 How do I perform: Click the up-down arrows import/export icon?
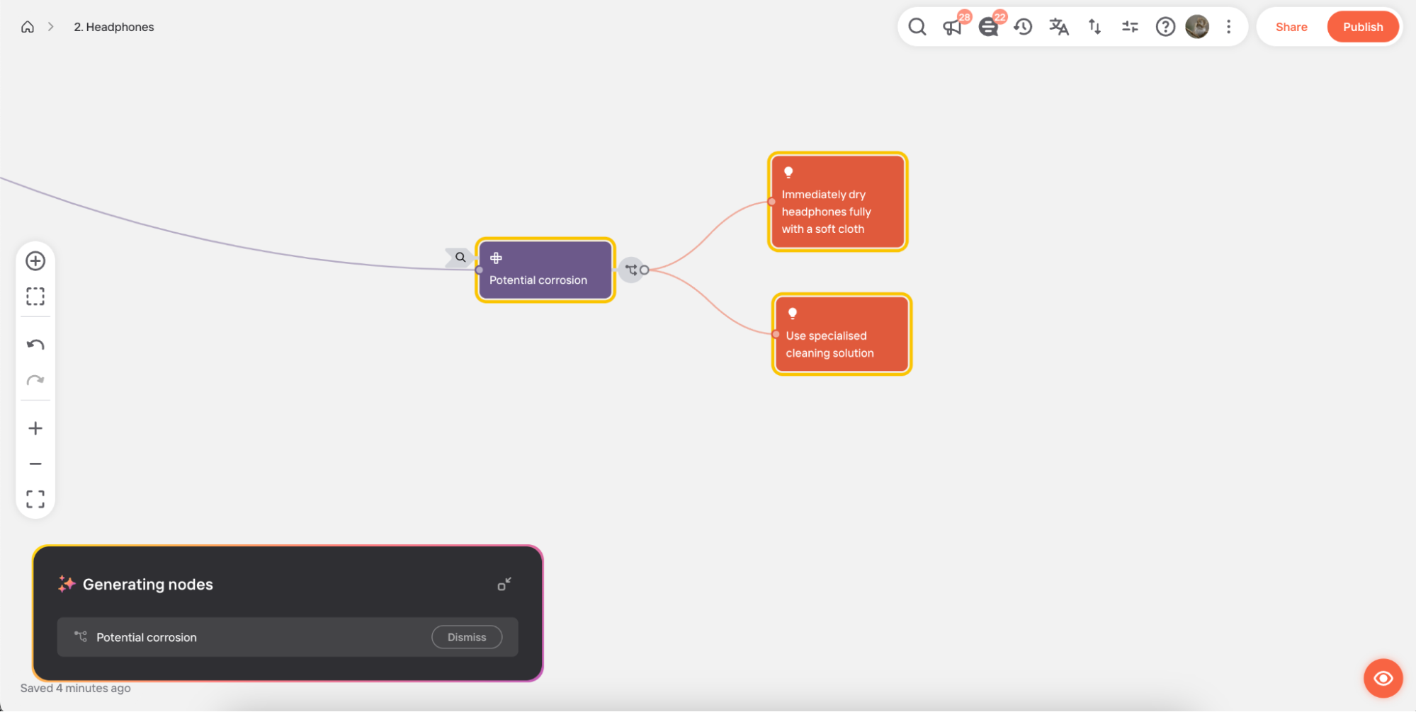(1094, 27)
